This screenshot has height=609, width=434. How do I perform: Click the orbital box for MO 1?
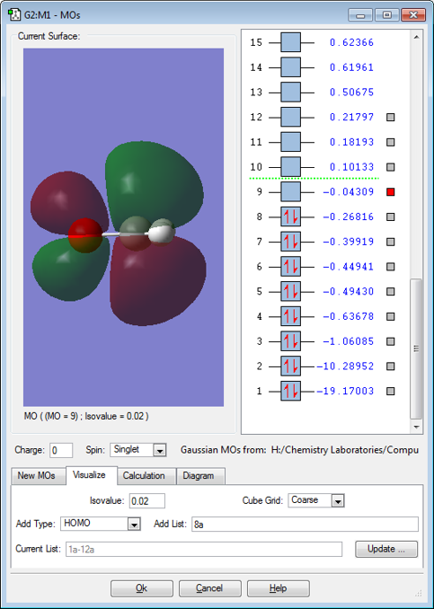[x=290, y=391]
